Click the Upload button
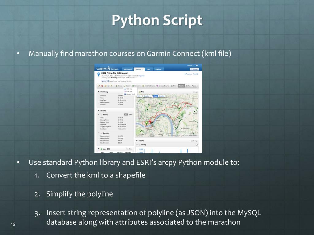The width and height of the screenshot is (314, 235). (194, 69)
